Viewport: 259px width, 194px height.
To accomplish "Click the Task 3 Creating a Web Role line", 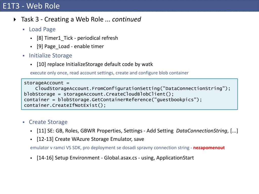I will coord(81,19).
